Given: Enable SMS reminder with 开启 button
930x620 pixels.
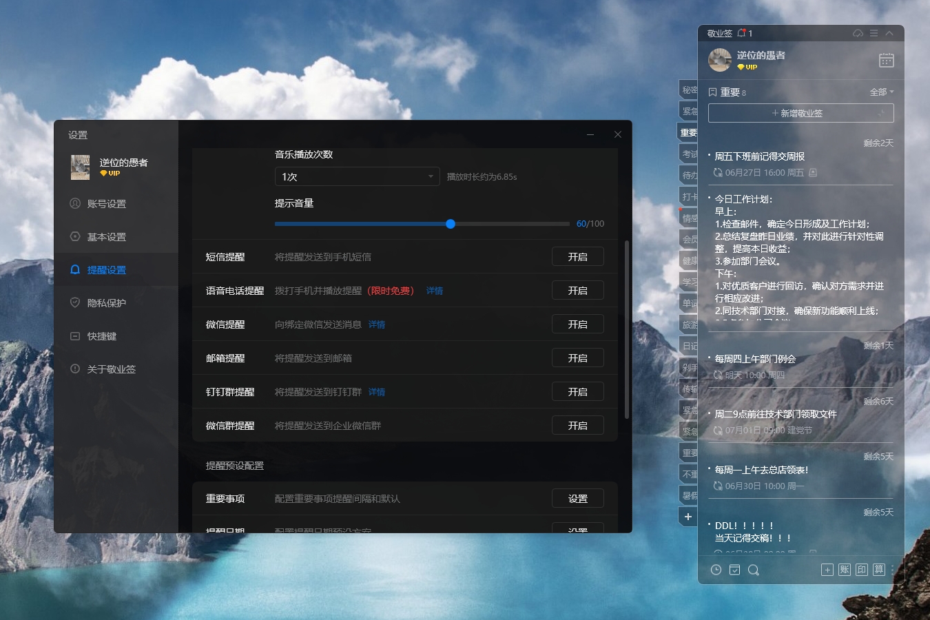Looking at the screenshot, I should click(x=577, y=257).
